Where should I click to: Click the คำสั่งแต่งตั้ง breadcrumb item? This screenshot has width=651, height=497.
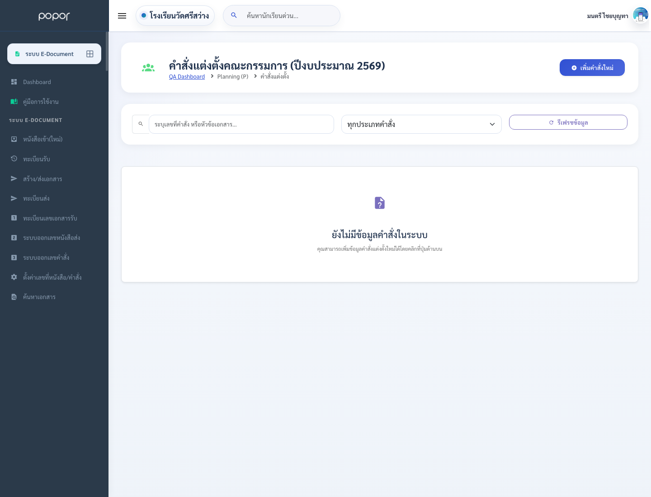274,76
